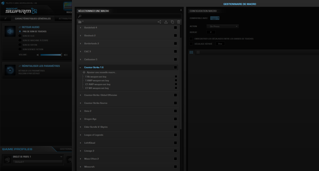Click the macro search input field
The height and width of the screenshot is (171, 319).
pyautogui.click(x=129, y=16)
